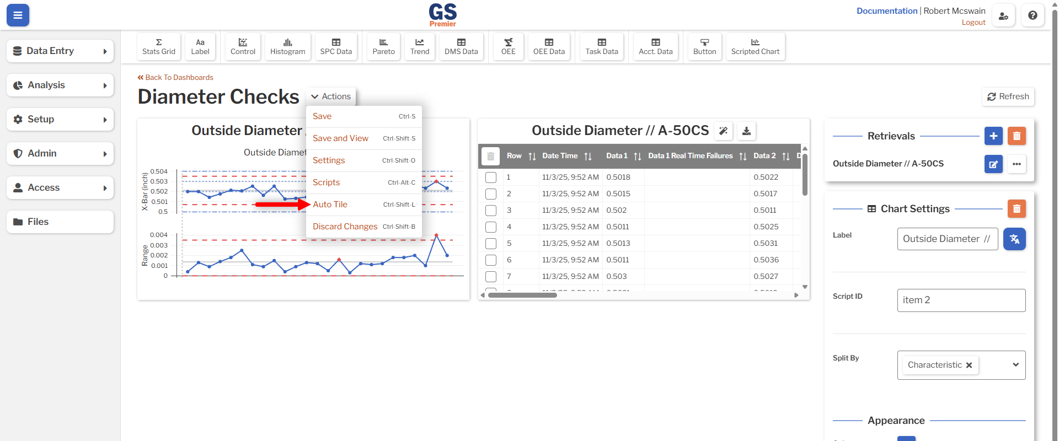The height and width of the screenshot is (441, 1059).
Task: Check the checkbox for row 1
Action: pyautogui.click(x=491, y=178)
